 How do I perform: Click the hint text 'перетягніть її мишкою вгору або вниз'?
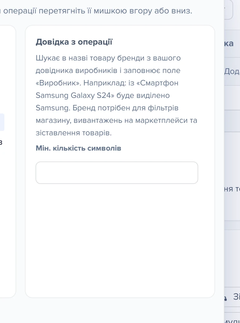point(115,11)
